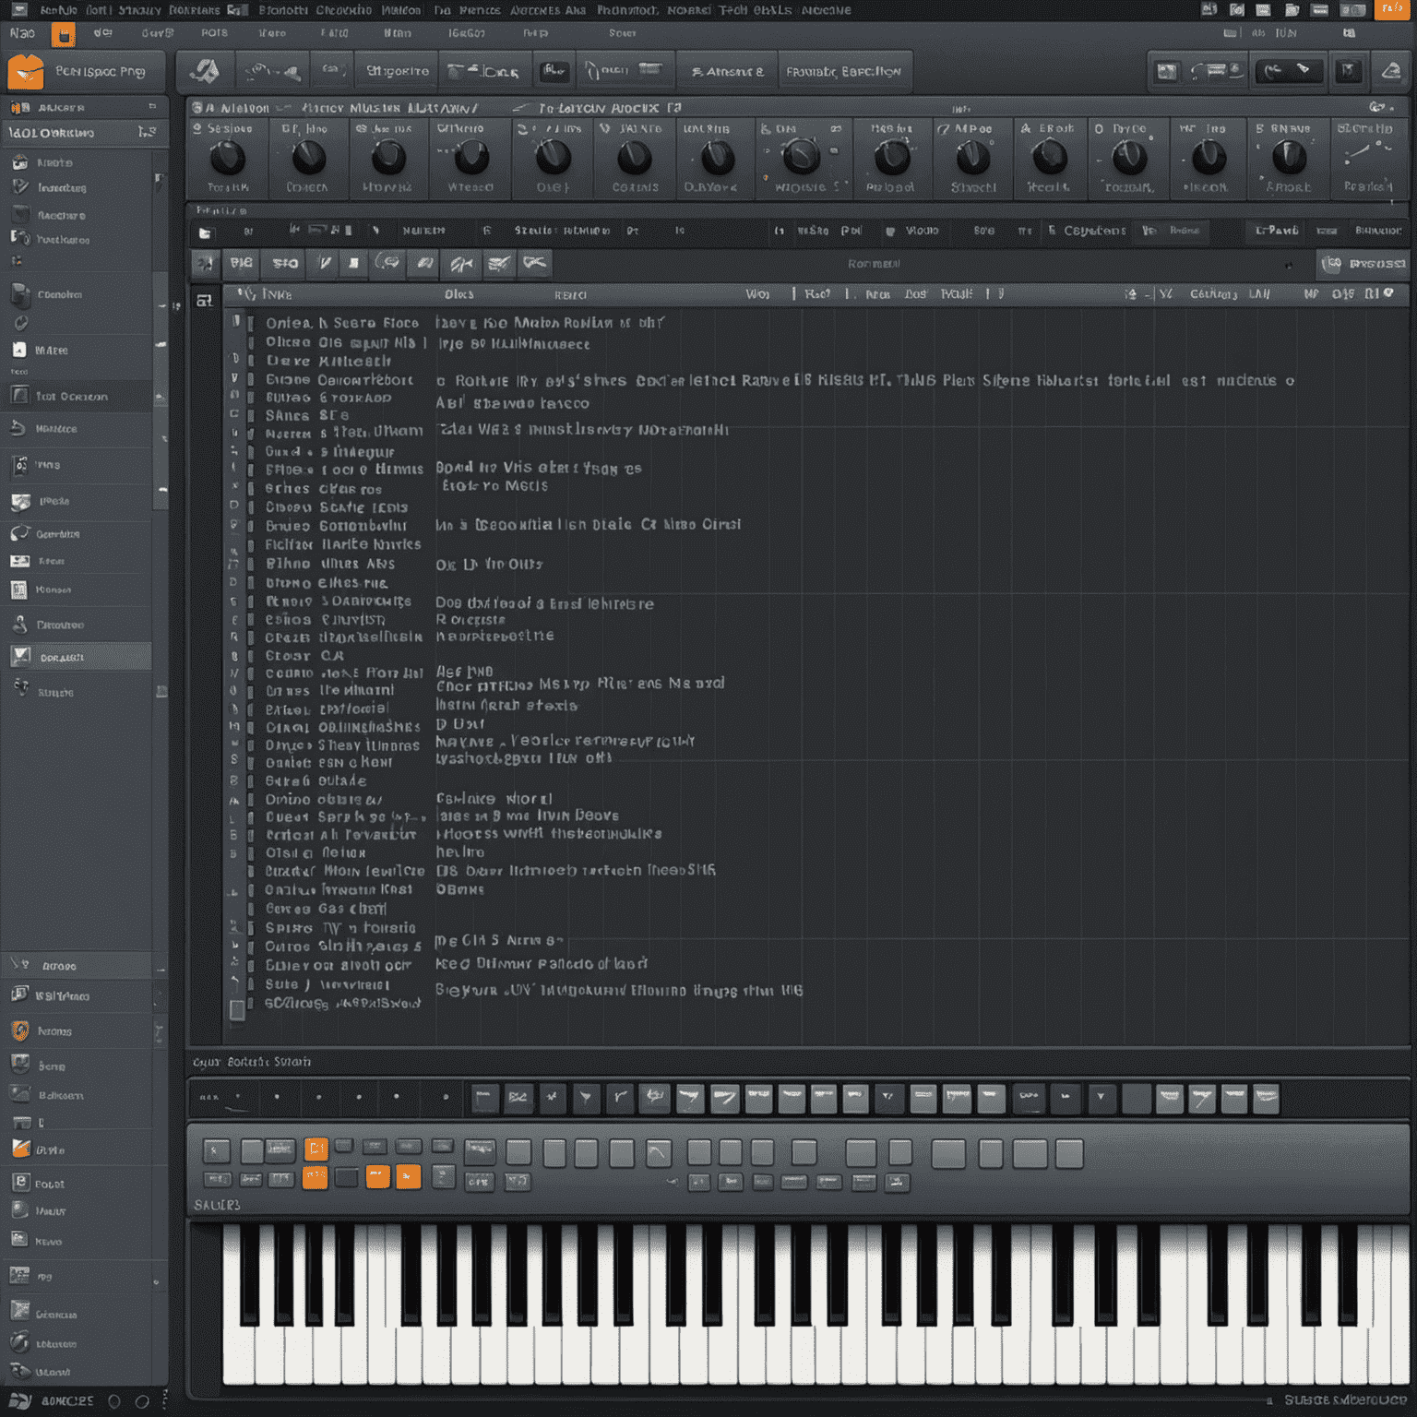This screenshot has width=1417, height=1417.
Task: Select the Iiot Ocarcon item in the left sidebar
Action: 77,397
